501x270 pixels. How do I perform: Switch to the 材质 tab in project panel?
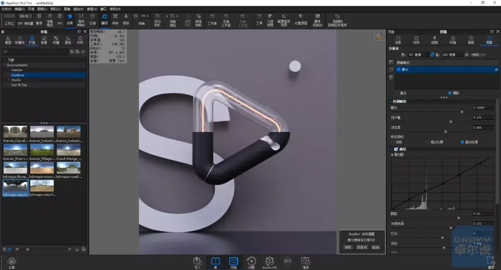pos(416,40)
